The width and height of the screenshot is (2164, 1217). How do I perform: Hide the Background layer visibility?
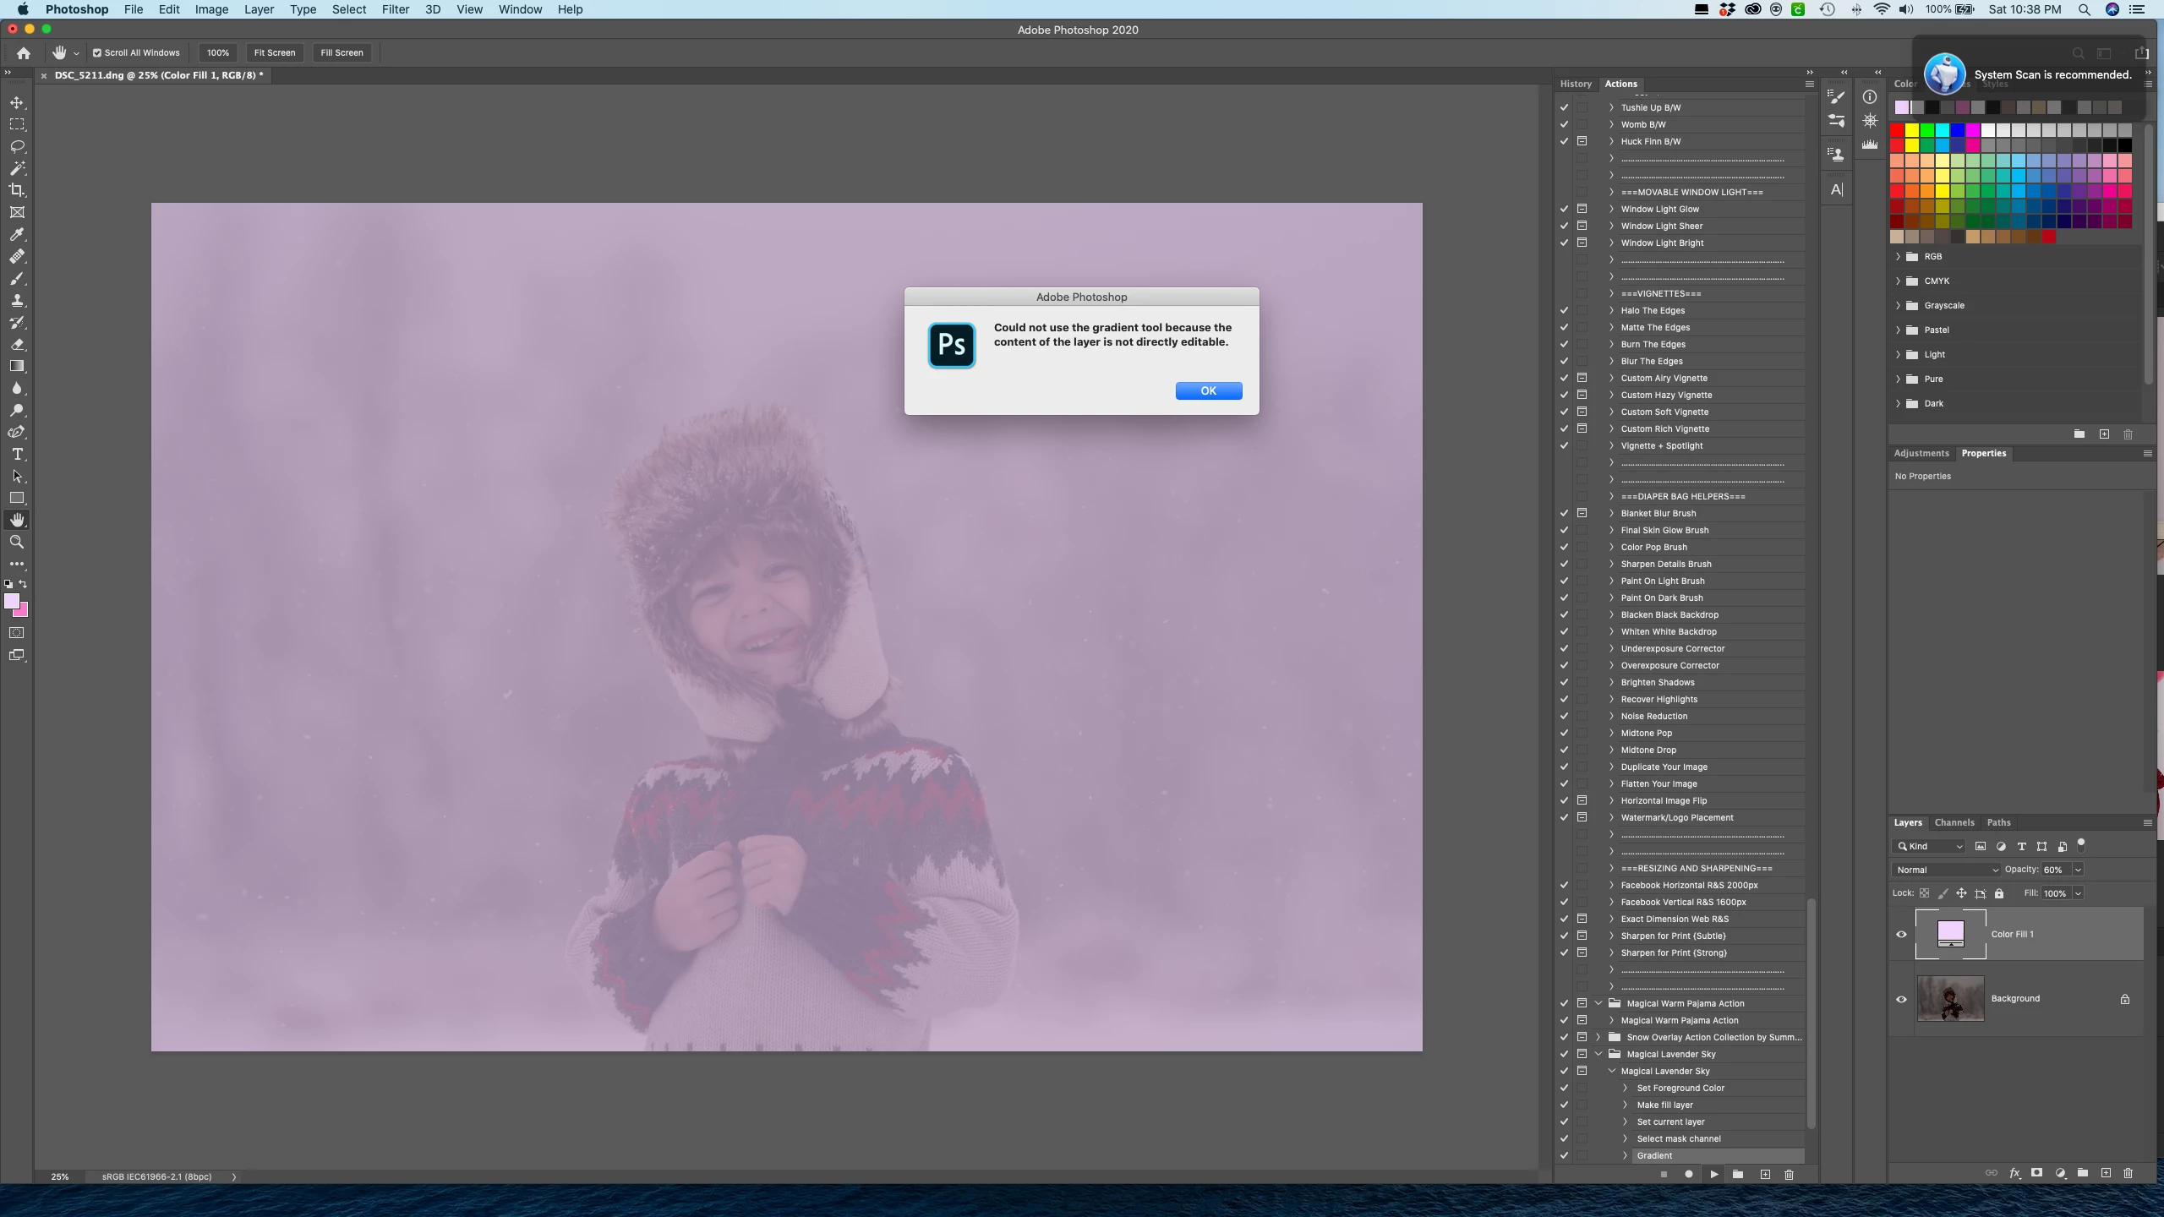pyautogui.click(x=1901, y=998)
